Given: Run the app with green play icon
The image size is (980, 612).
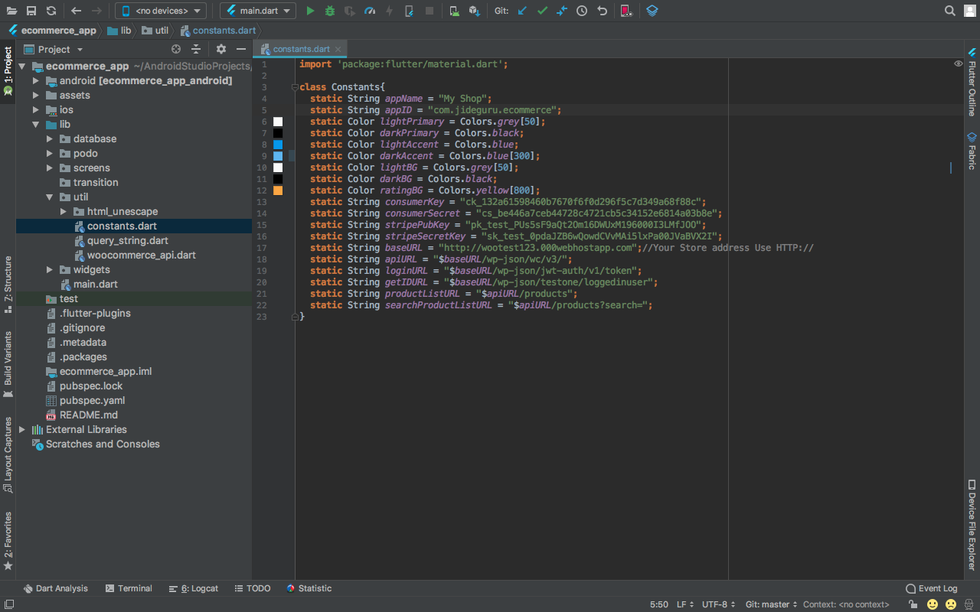Looking at the screenshot, I should 310,11.
